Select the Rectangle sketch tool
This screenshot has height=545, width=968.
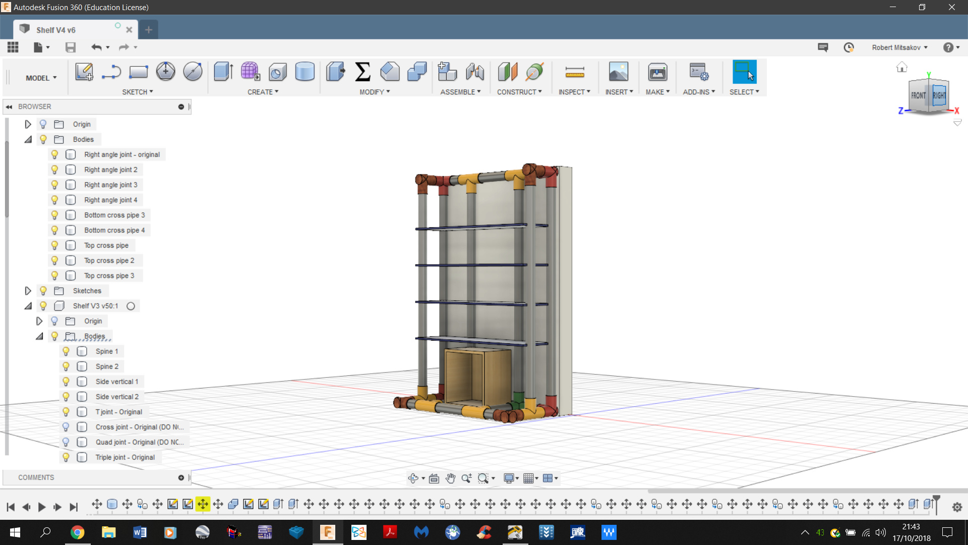pyautogui.click(x=138, y=72)
